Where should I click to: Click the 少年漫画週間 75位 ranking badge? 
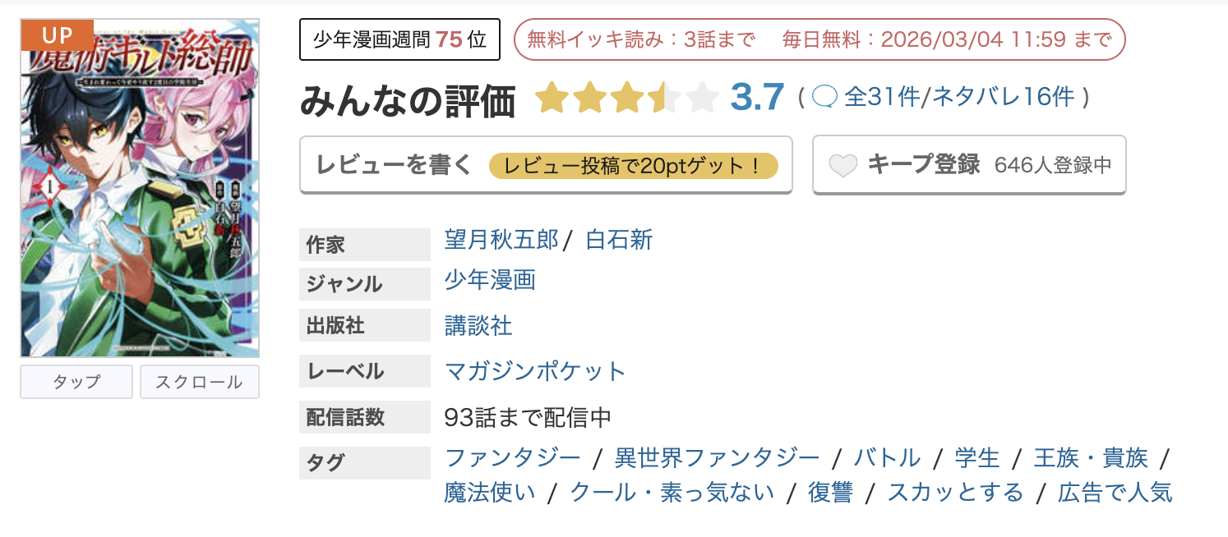399,40
